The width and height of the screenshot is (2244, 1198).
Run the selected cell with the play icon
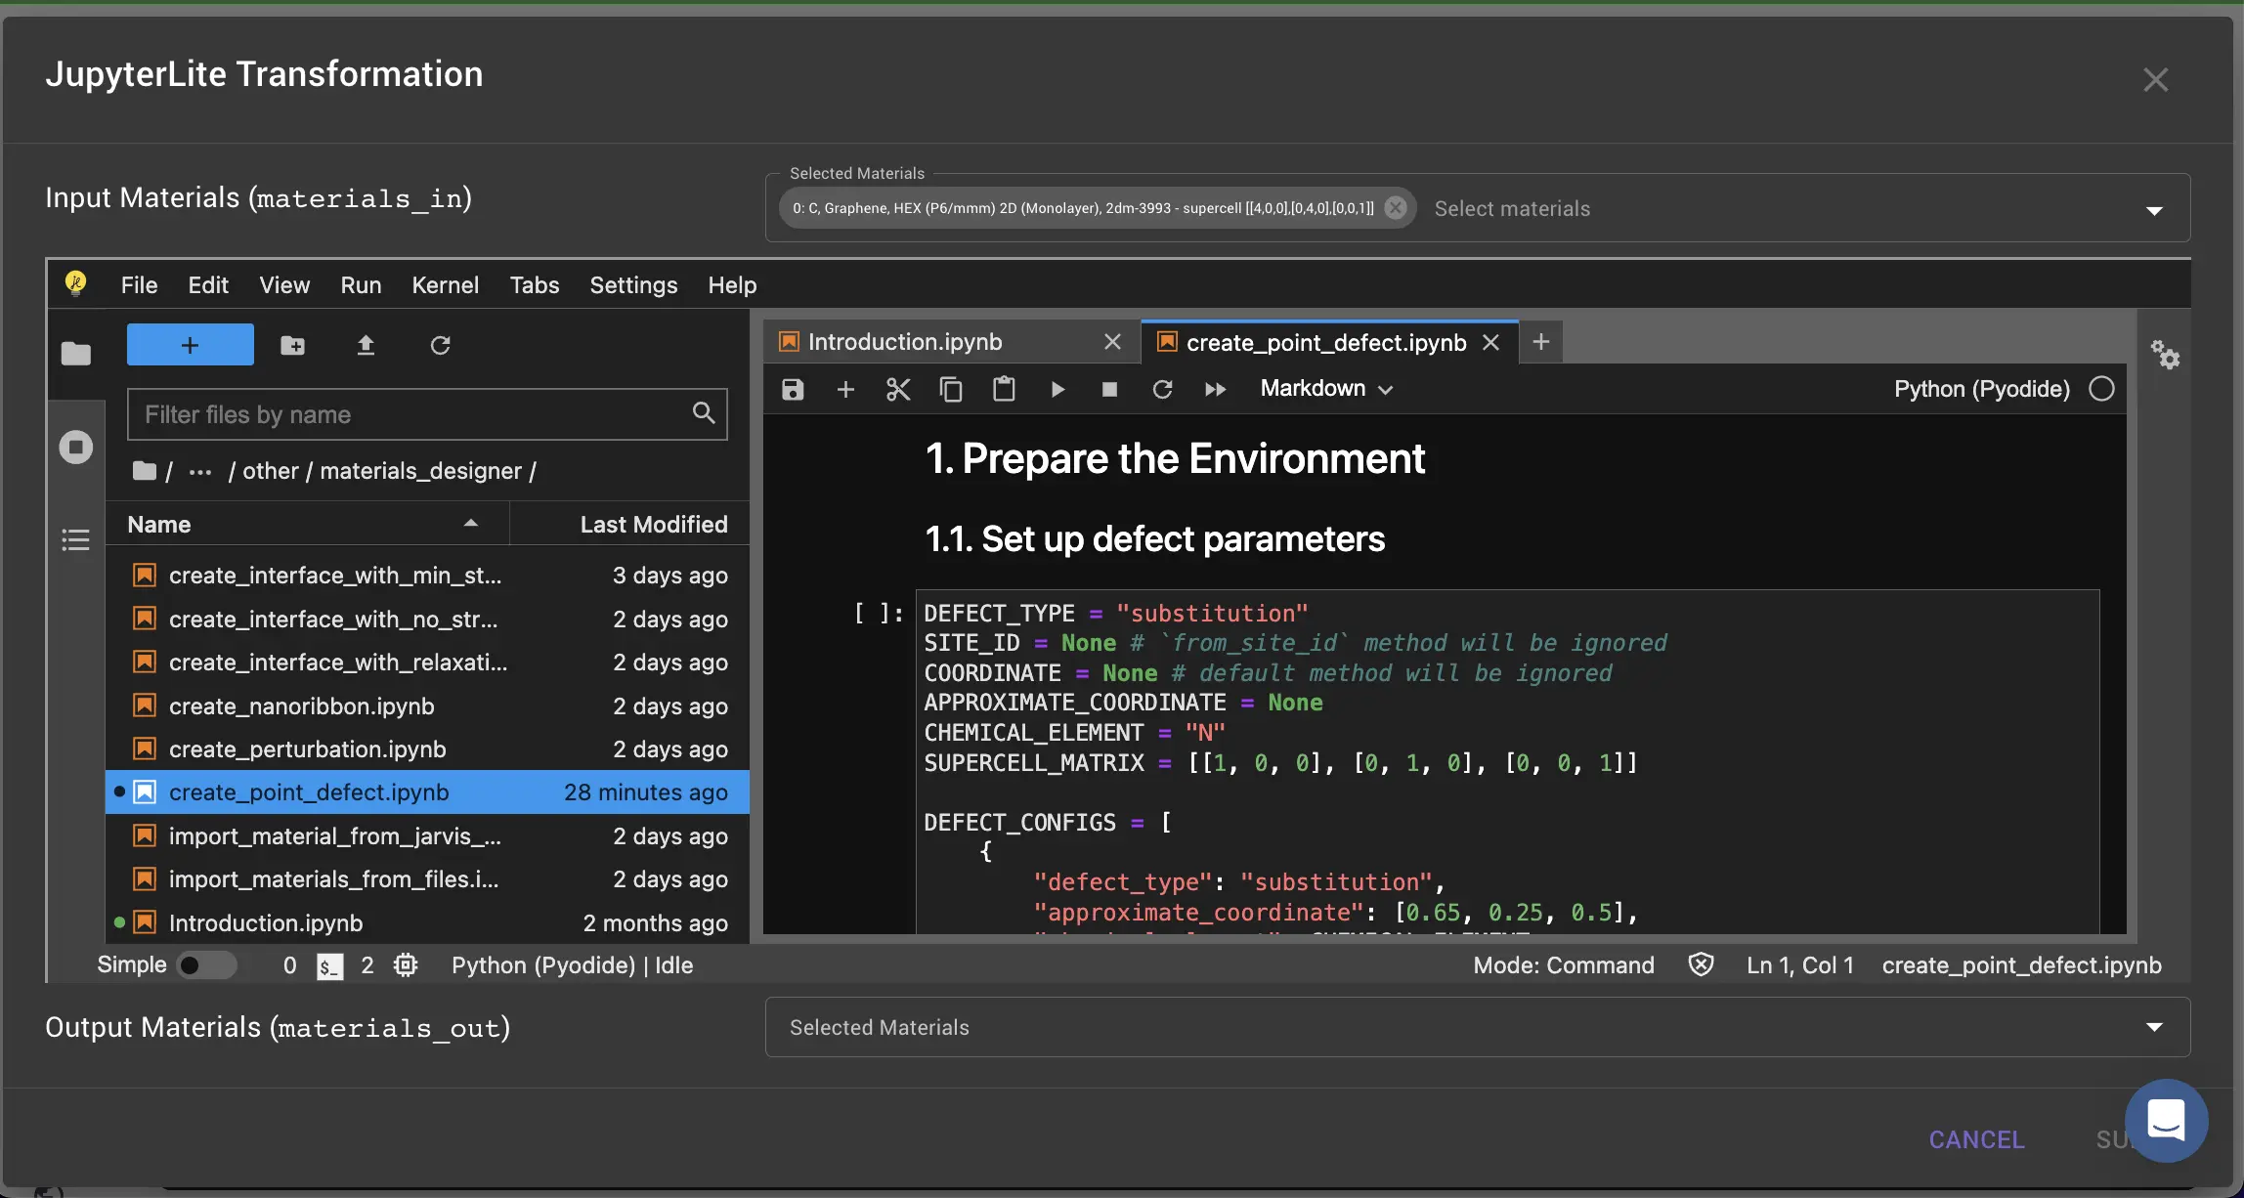click(1057, 390)
